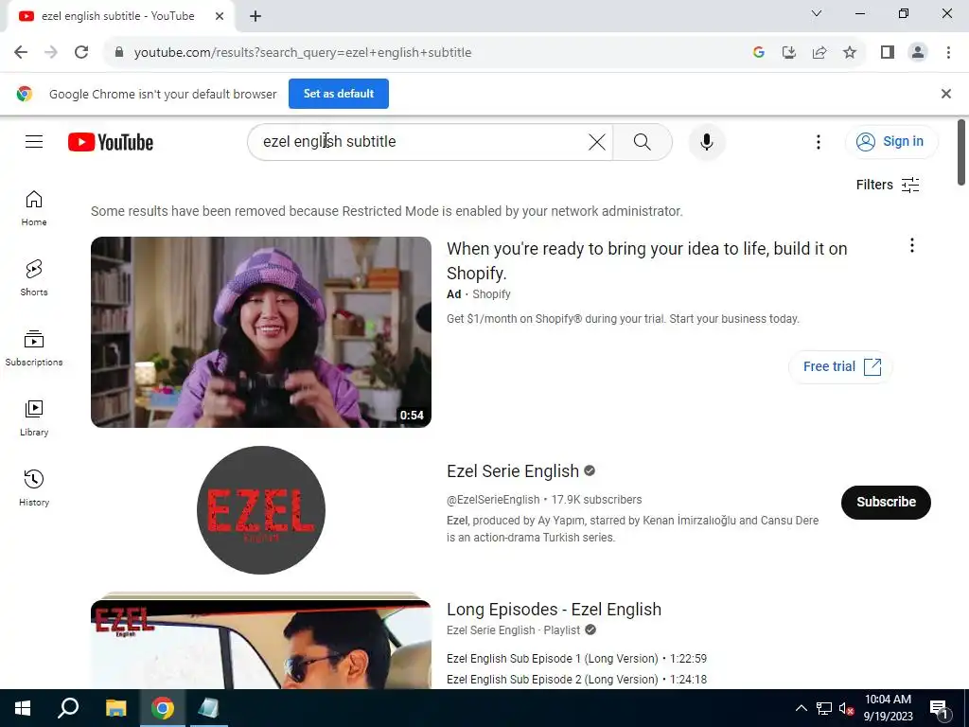Click the address bar URL
Viewport: 969px width, 727px height.
pos(303,53)
